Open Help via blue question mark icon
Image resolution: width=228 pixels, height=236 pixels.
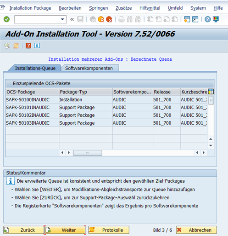[207, 19]
